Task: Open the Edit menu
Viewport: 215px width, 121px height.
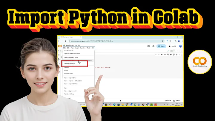Action: pos(68,48)
